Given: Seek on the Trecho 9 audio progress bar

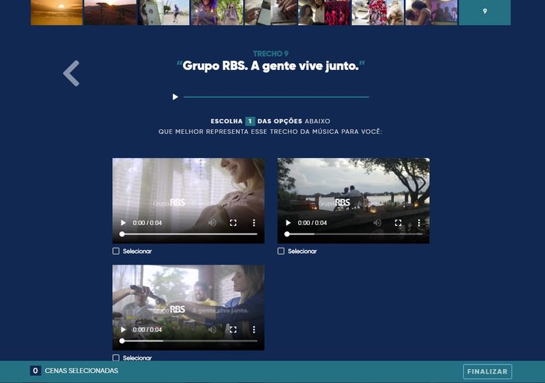Looking at the screenshot, I should point(276,97).
